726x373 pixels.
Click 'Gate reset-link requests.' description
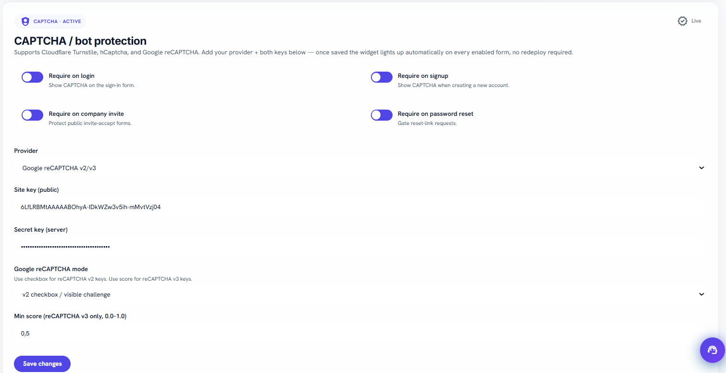pyautogui.click(x=427, y=124)
